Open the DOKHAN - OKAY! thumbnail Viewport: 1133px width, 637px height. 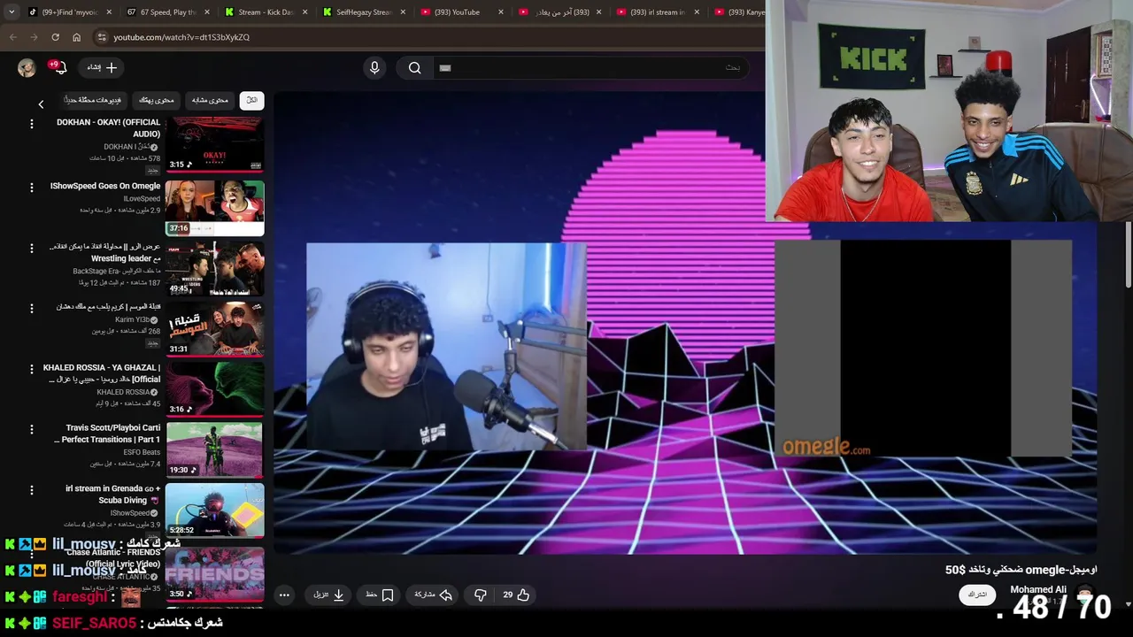(x=214, y=144)
